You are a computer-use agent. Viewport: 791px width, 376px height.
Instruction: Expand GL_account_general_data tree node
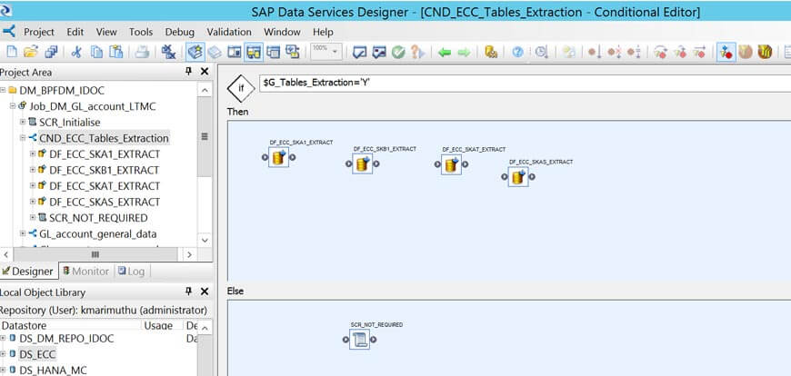pos(23,234)
